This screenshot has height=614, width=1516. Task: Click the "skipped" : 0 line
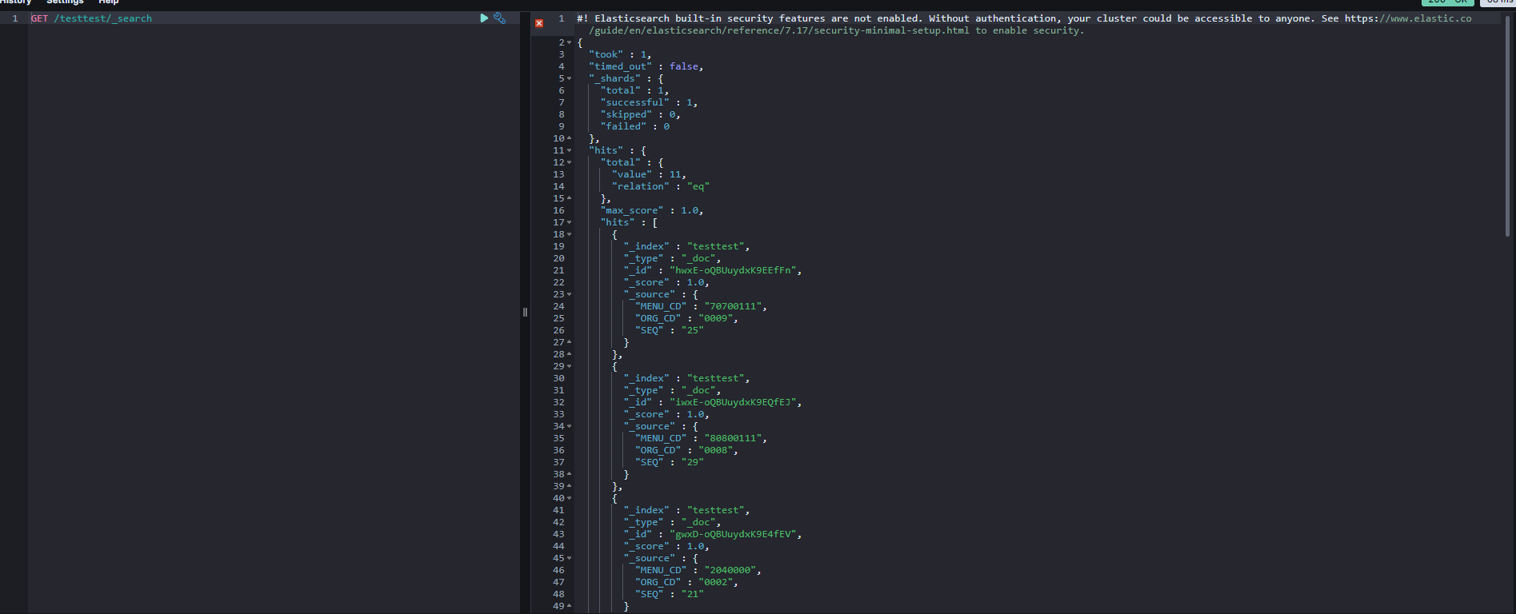pyautogui.click(x=640, y=114)
